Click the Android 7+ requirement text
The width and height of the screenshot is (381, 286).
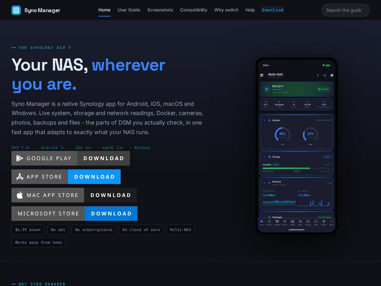[53, 148]
